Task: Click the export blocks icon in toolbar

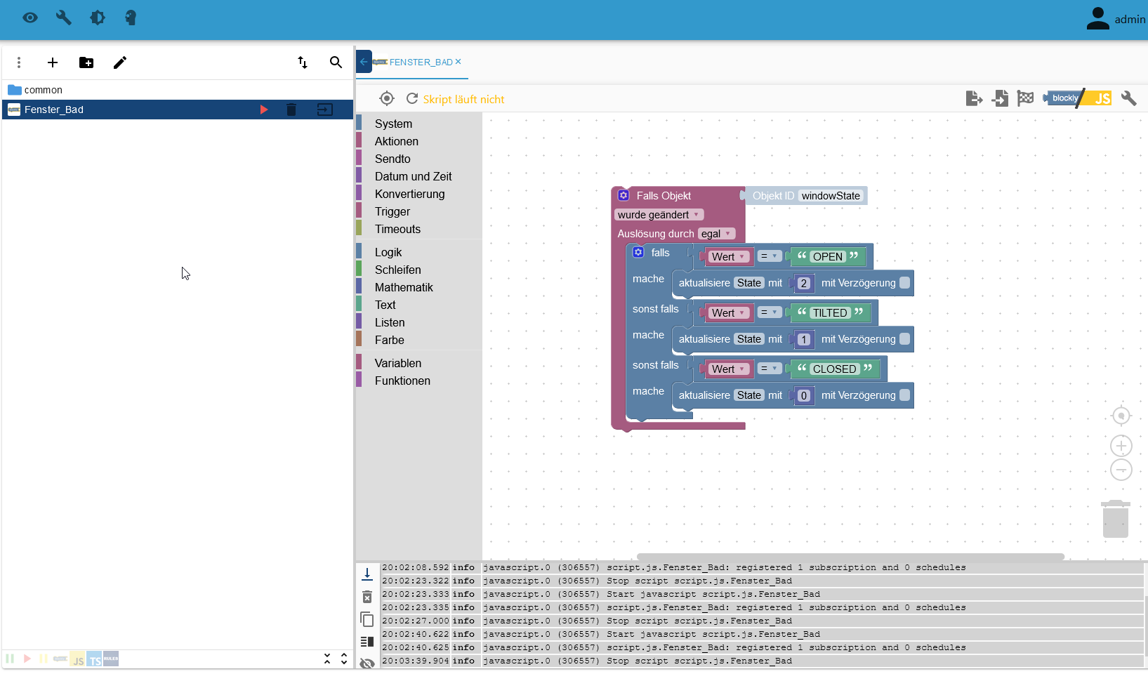Action: (974, 98)
